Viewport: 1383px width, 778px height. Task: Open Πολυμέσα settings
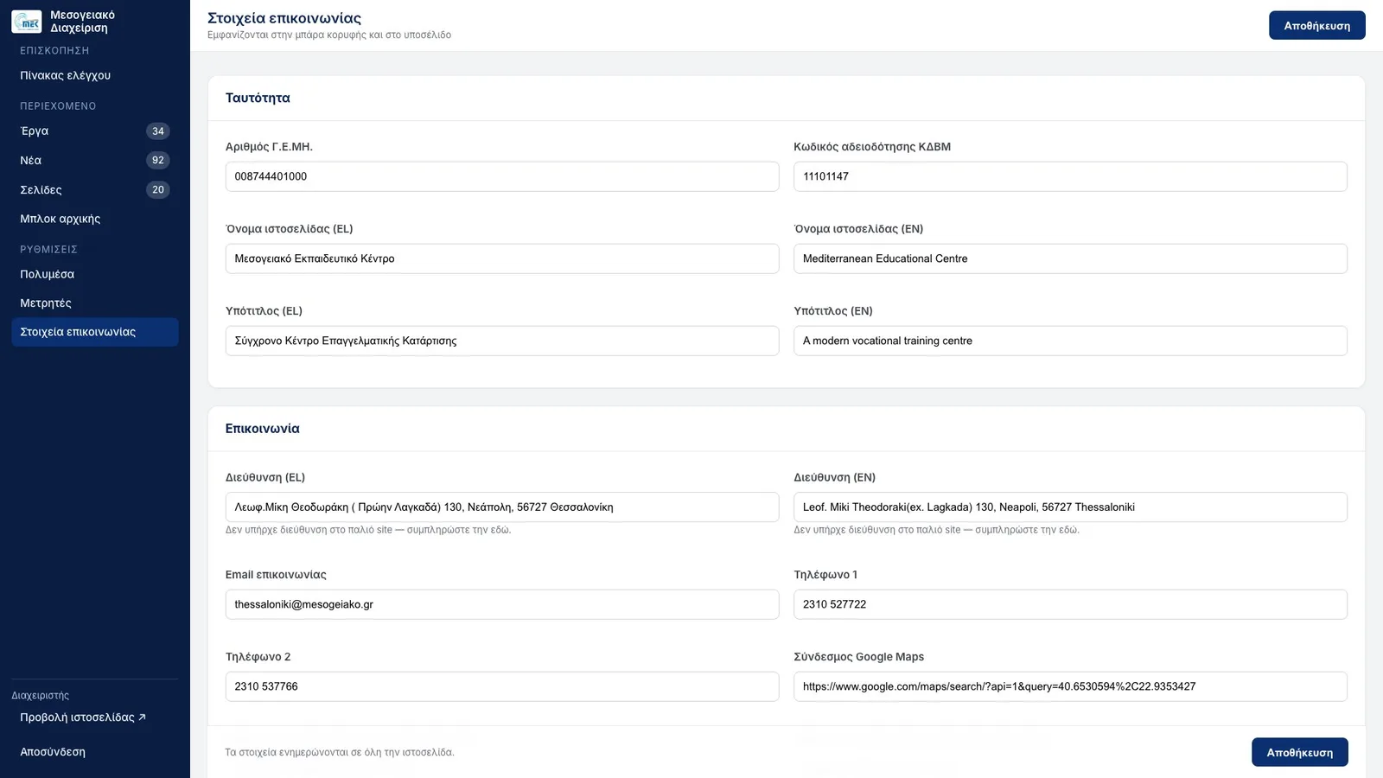point(95,274)
